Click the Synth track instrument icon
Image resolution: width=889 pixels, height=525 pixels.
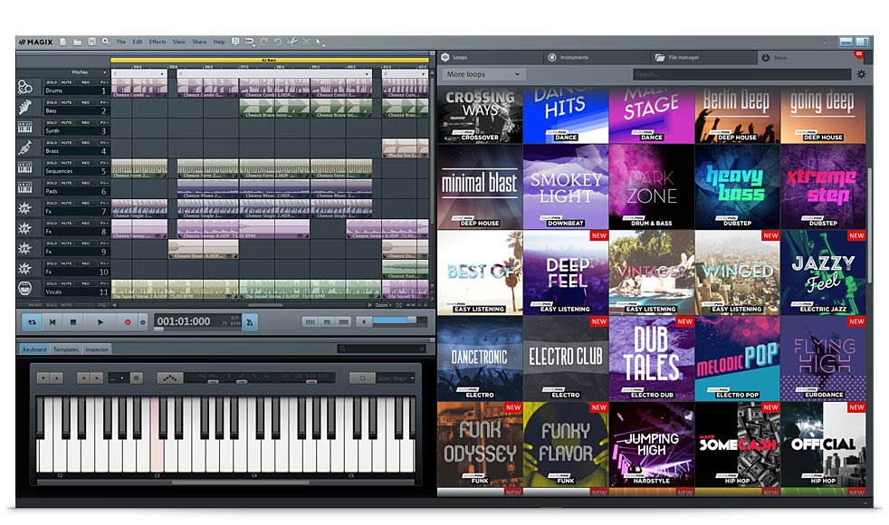(x=27, y=129)
